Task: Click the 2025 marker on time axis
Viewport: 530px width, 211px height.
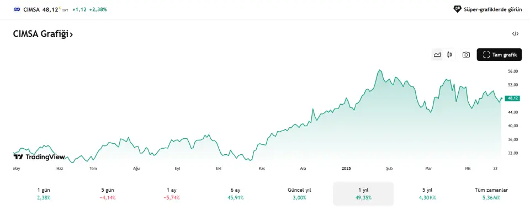Action: tap(347, 168)
